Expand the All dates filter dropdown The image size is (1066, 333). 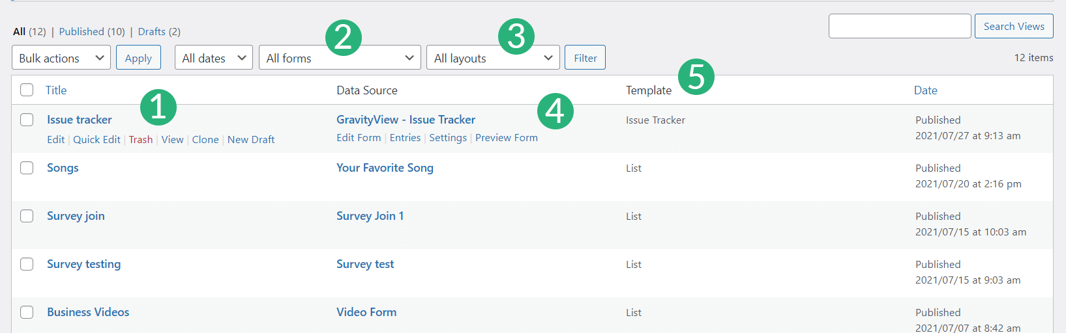click(213, 58)
